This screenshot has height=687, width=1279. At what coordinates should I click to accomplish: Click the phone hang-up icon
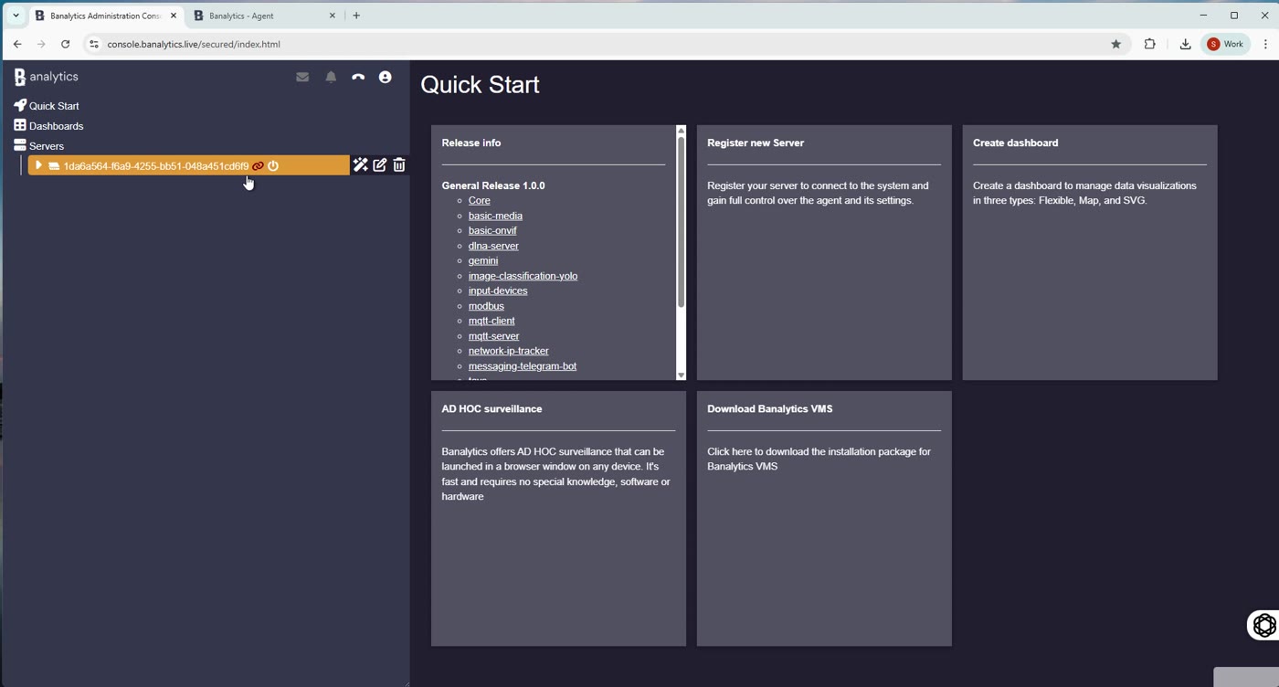pos(358,78)
